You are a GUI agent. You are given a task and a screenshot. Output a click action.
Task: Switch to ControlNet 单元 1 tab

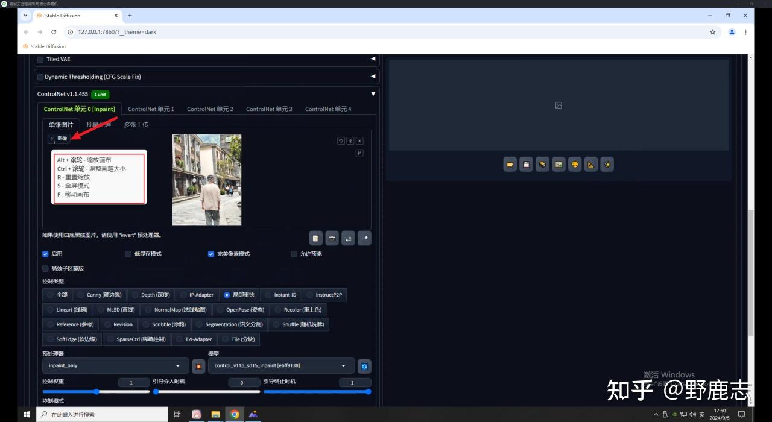coord(151,109)
